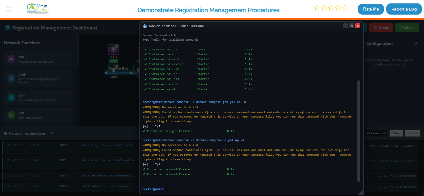Click the Docker whale icon on terminal title bar
424x196 pixels.
click(145, 26)
